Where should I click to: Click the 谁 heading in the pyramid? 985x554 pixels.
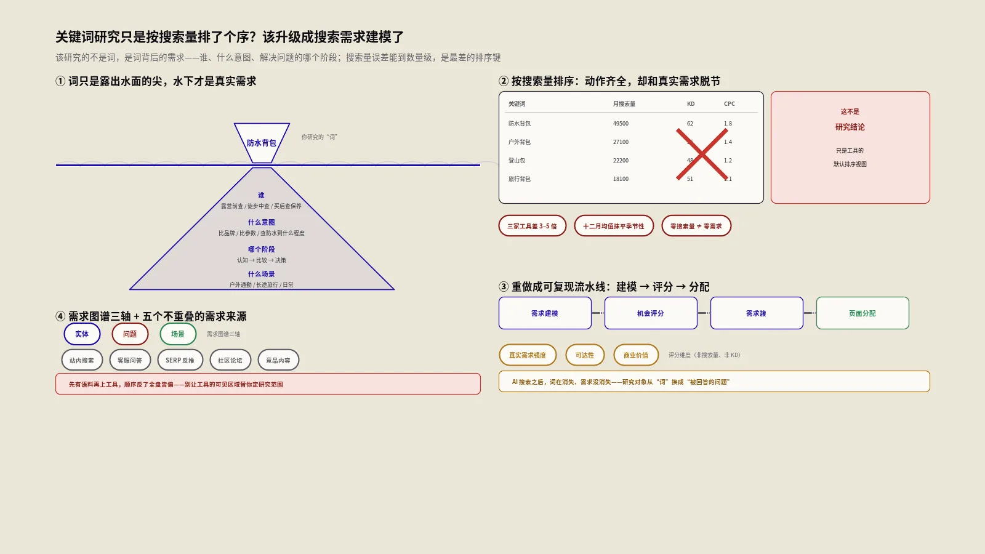point(261,195)
